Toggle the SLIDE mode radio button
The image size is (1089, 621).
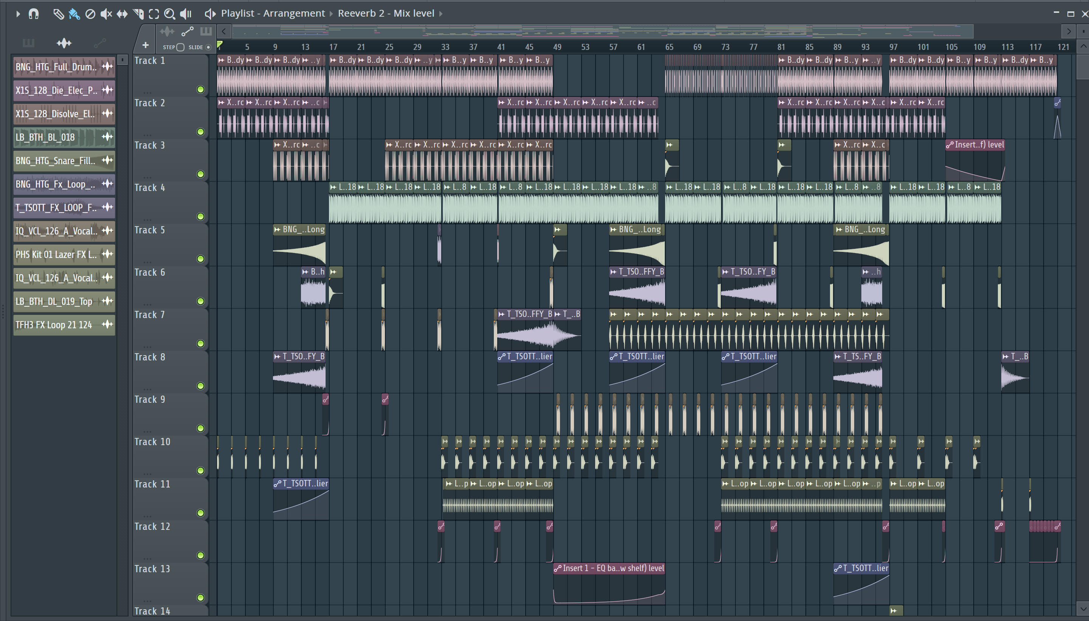208,47
